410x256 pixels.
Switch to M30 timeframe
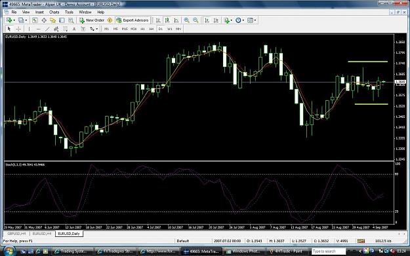[134, 29]
